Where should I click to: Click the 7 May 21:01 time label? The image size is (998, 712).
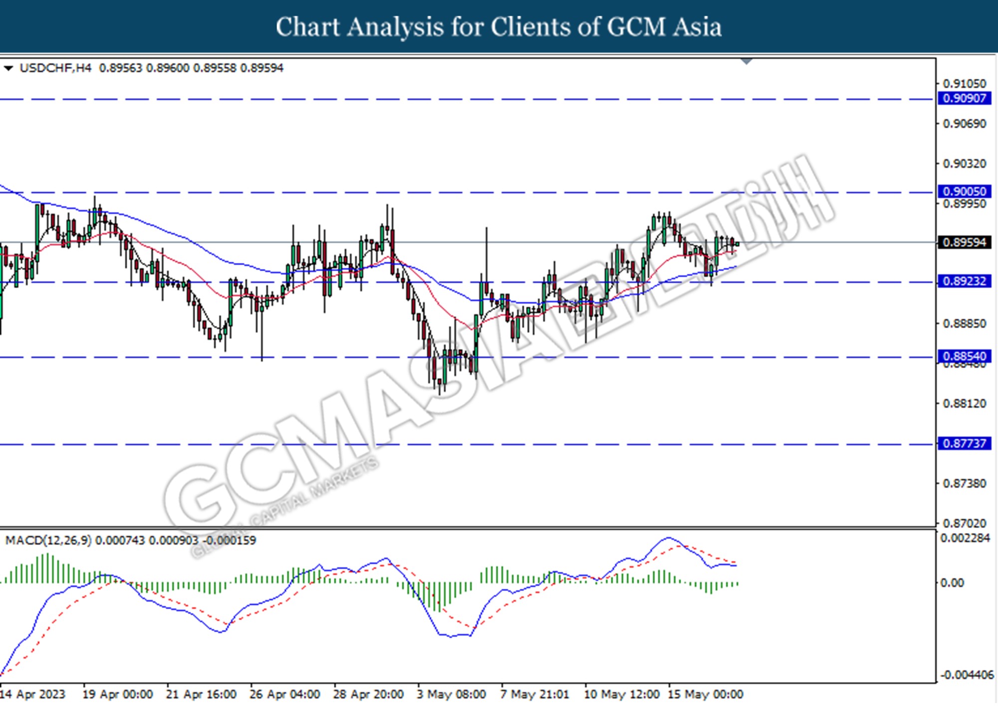(534, 694)
